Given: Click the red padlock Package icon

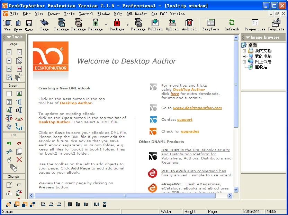Looking at the screenshot, I should [x=117, y=23].
